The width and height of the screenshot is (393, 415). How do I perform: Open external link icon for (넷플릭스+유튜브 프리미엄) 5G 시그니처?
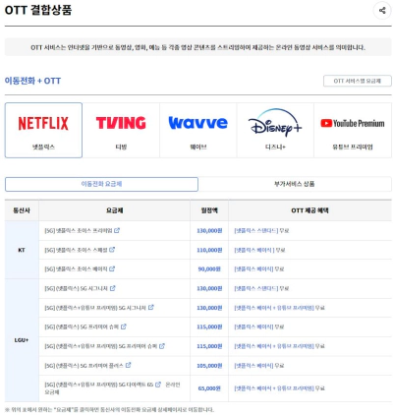click(151, 308)
